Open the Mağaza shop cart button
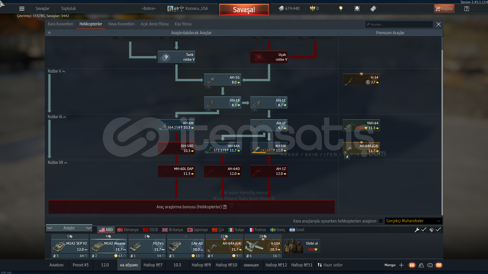Image resolution: width=488 pixels, height=274 pixels. pos(444,9)
